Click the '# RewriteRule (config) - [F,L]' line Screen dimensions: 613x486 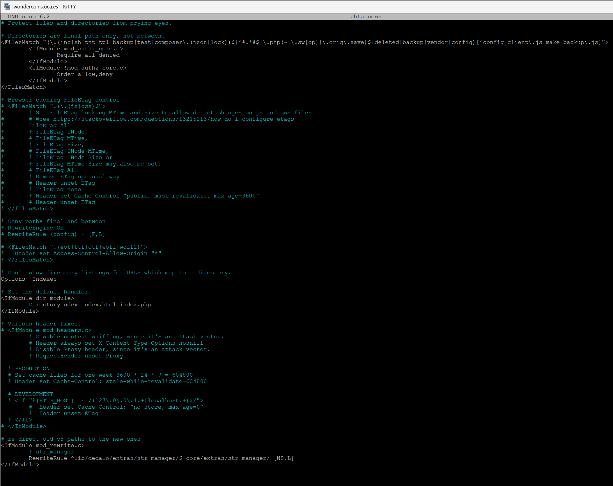53,234
